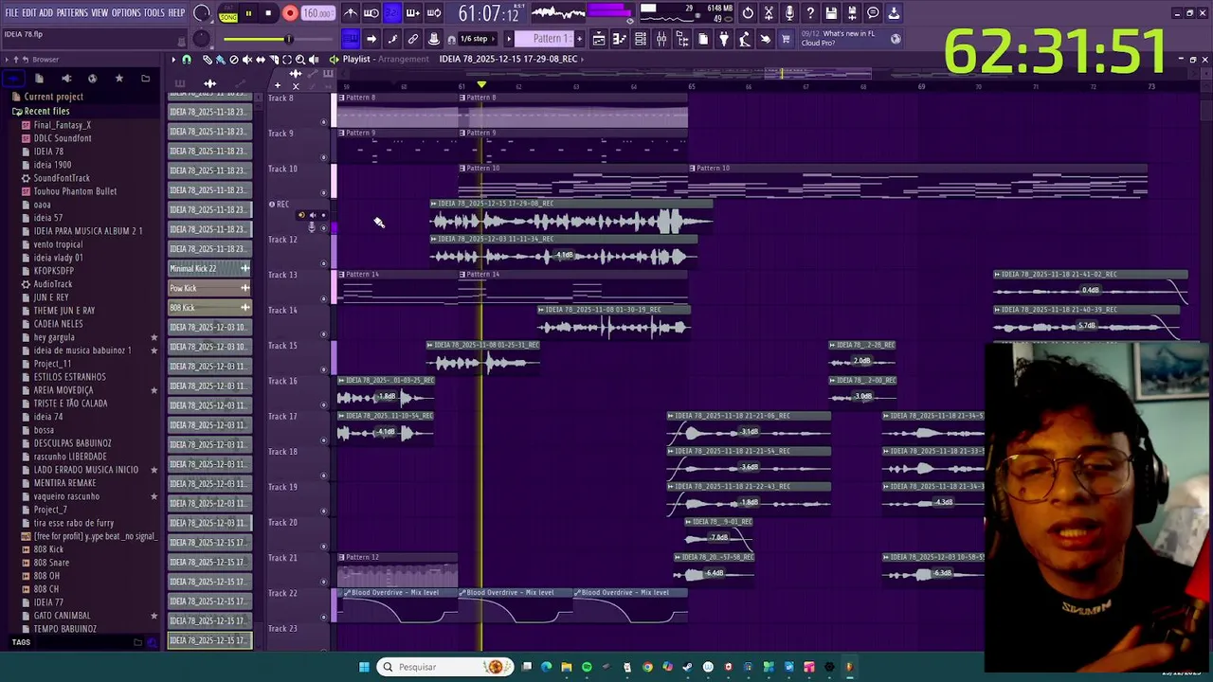Collapse the Recent files folder
The height and width of the screenshot is (682, 1213).
(x=46, y=111)
